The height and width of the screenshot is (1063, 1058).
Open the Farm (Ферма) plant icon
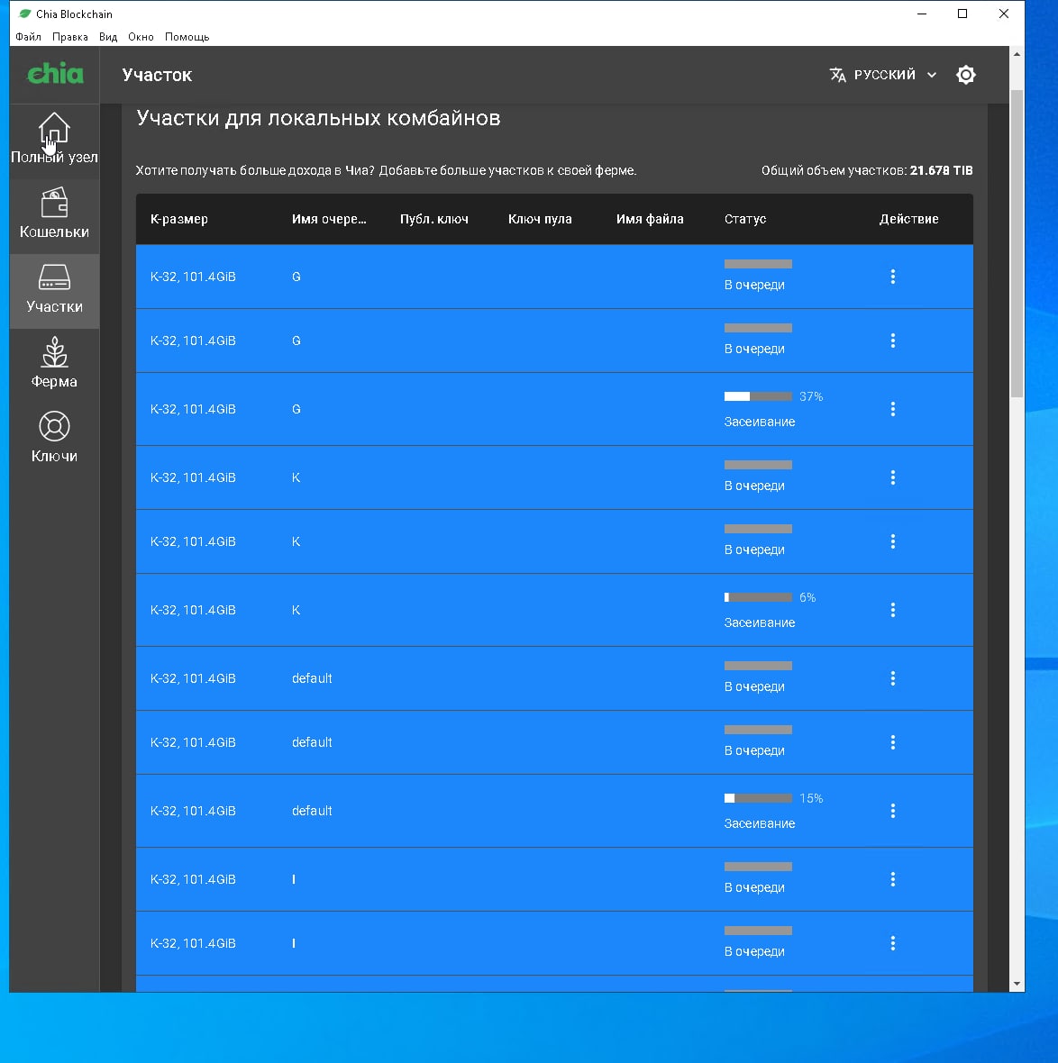pyautogui.click(x=53, y=352)
